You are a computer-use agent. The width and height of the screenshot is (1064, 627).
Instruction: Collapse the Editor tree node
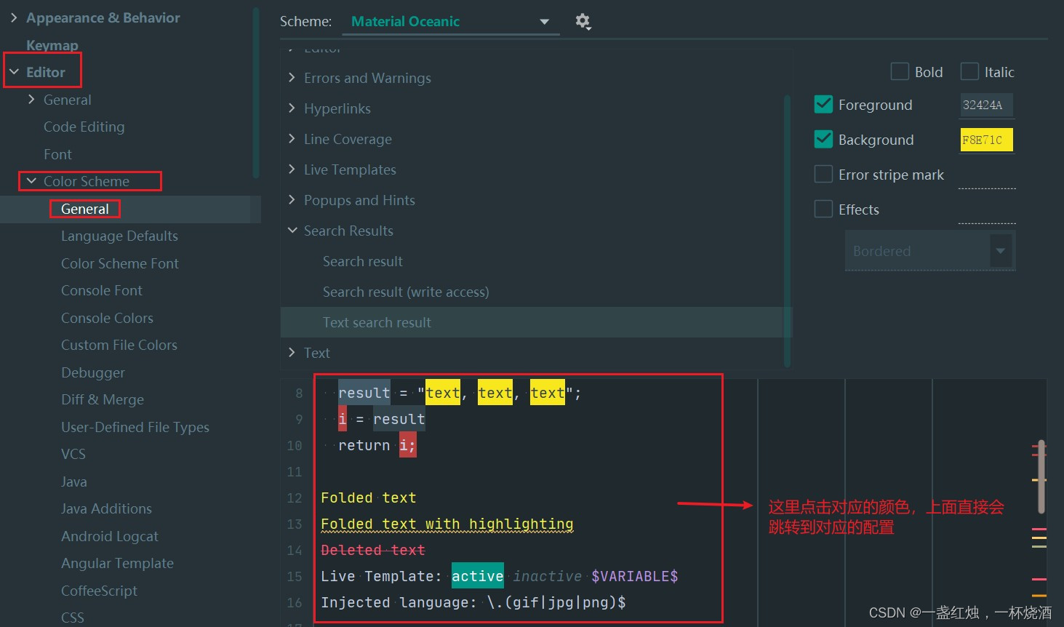(14, 72)
